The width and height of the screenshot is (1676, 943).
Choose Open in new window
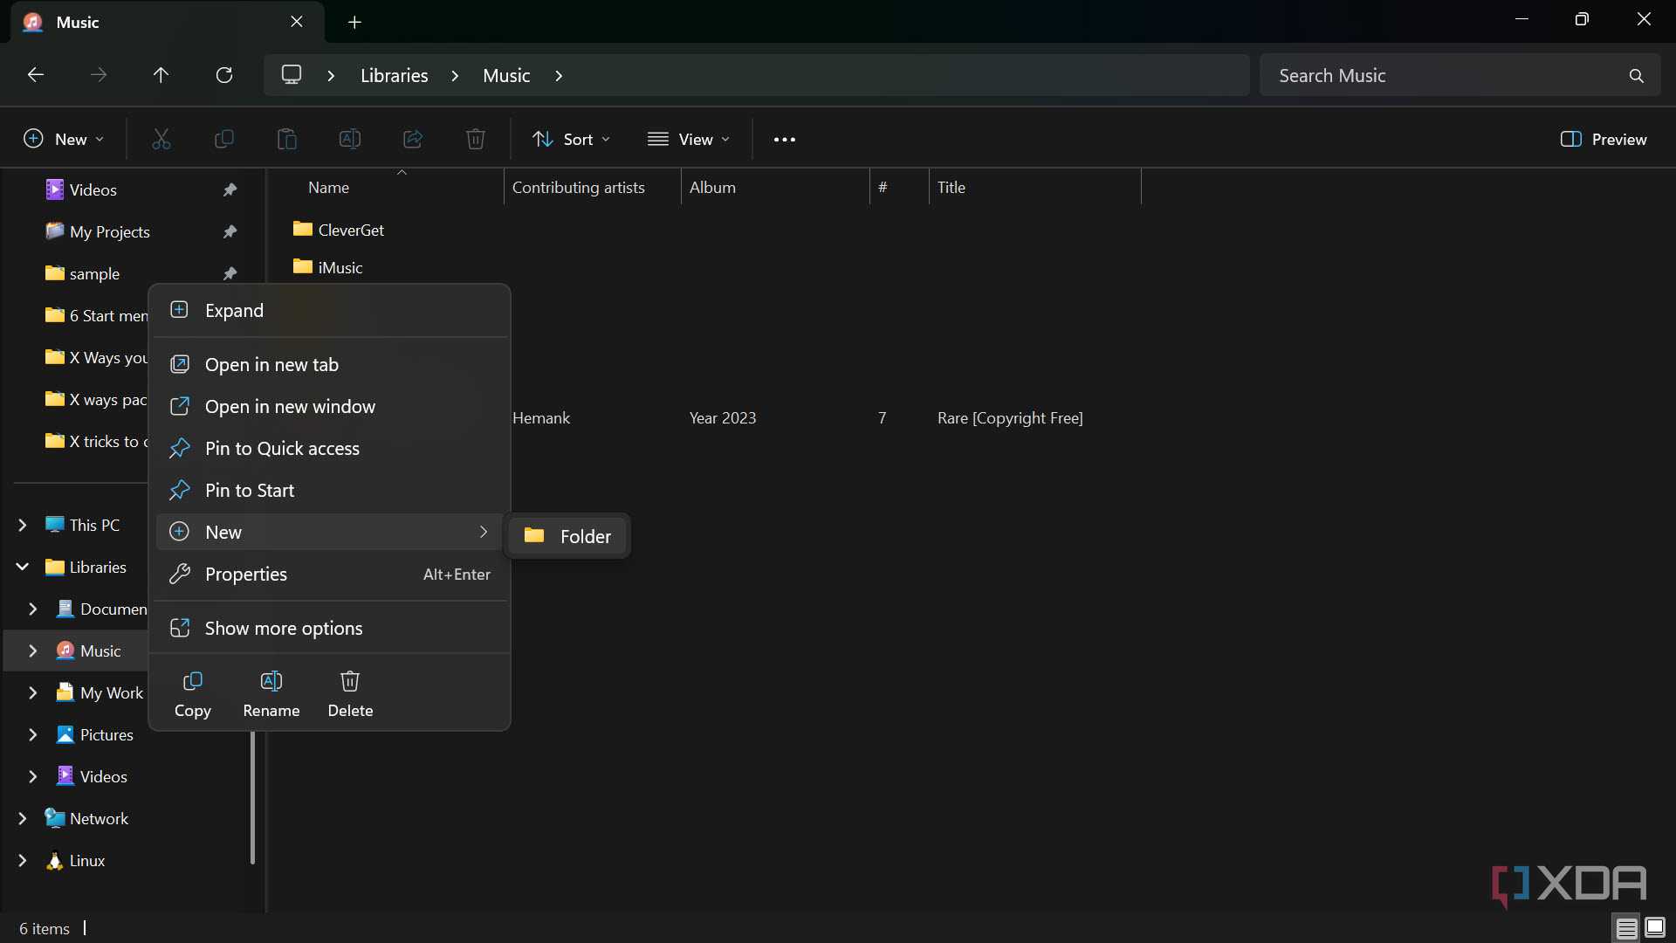pyautogui.click(x=331, y=406)
